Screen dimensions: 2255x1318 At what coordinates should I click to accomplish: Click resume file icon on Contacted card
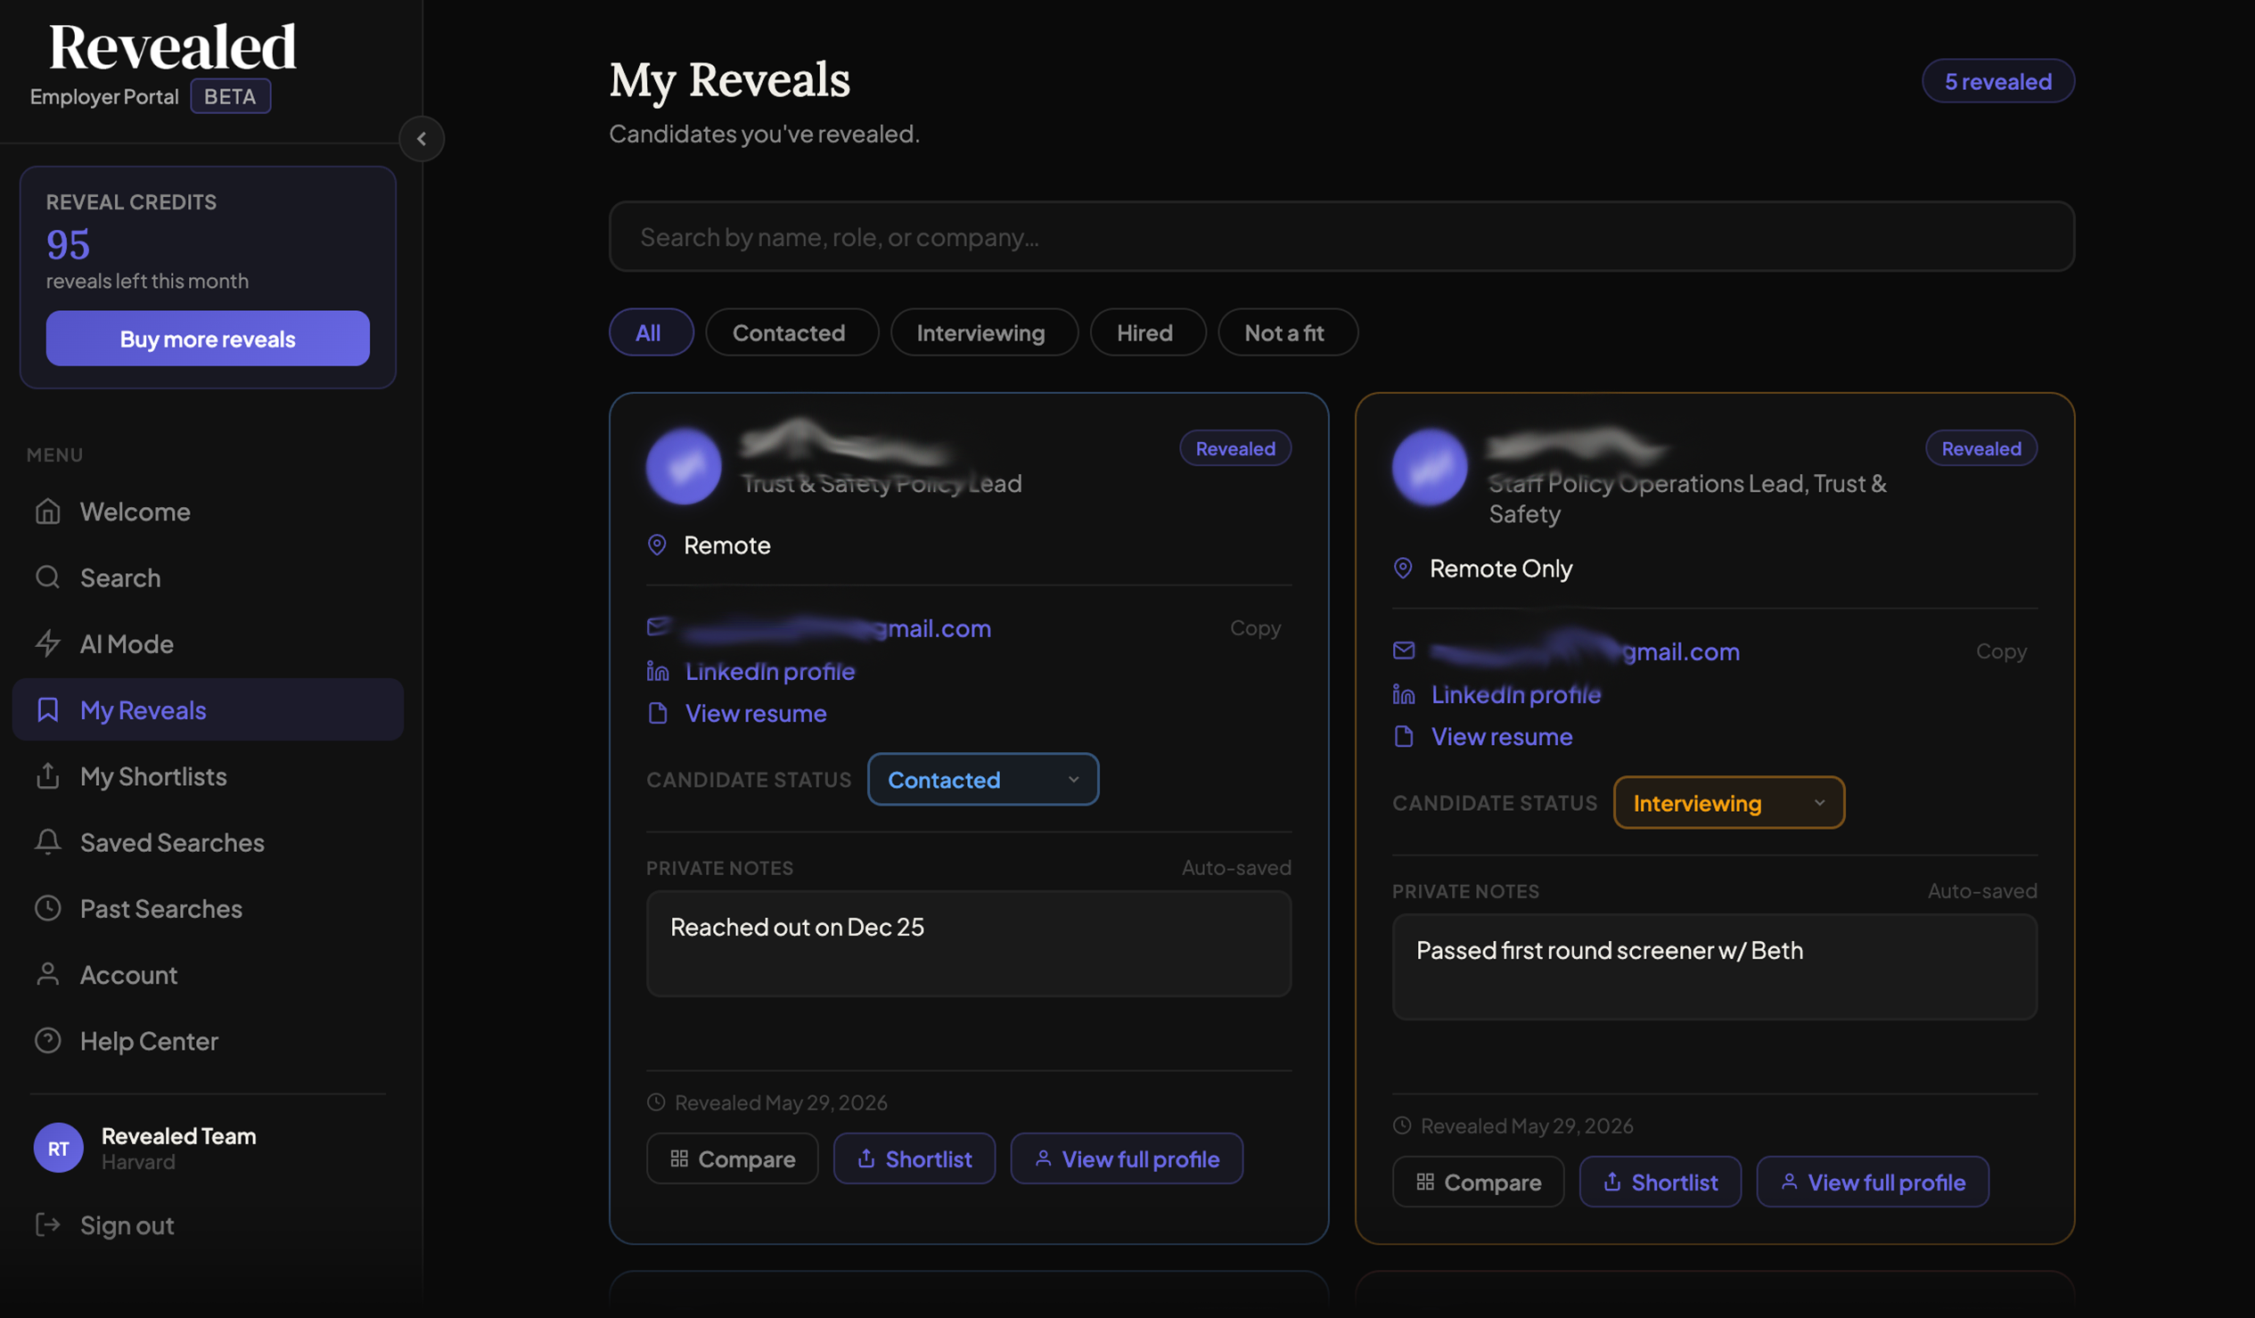pos(658,713)
